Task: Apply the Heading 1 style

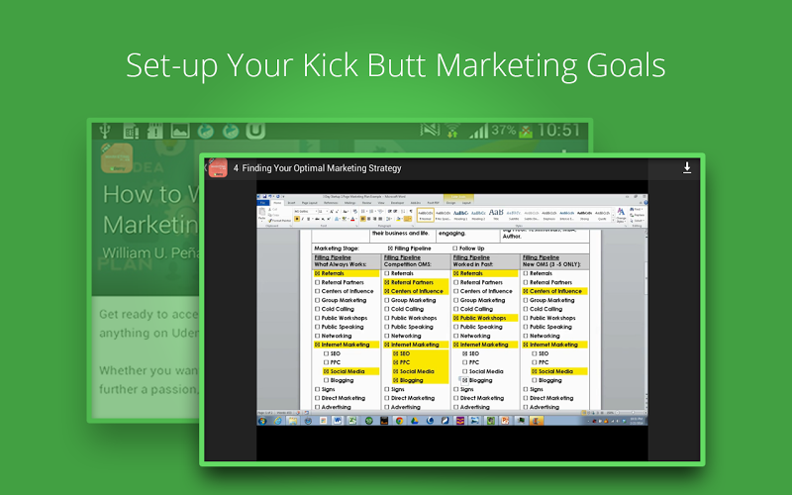Action: pyautogui.click(x=460, y=215)
